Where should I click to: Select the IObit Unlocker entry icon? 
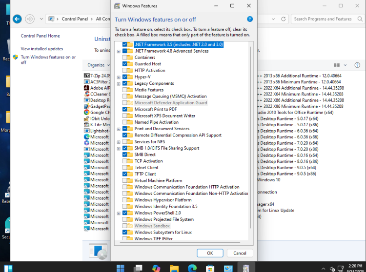pyautogui.click(x=86, y=118)
